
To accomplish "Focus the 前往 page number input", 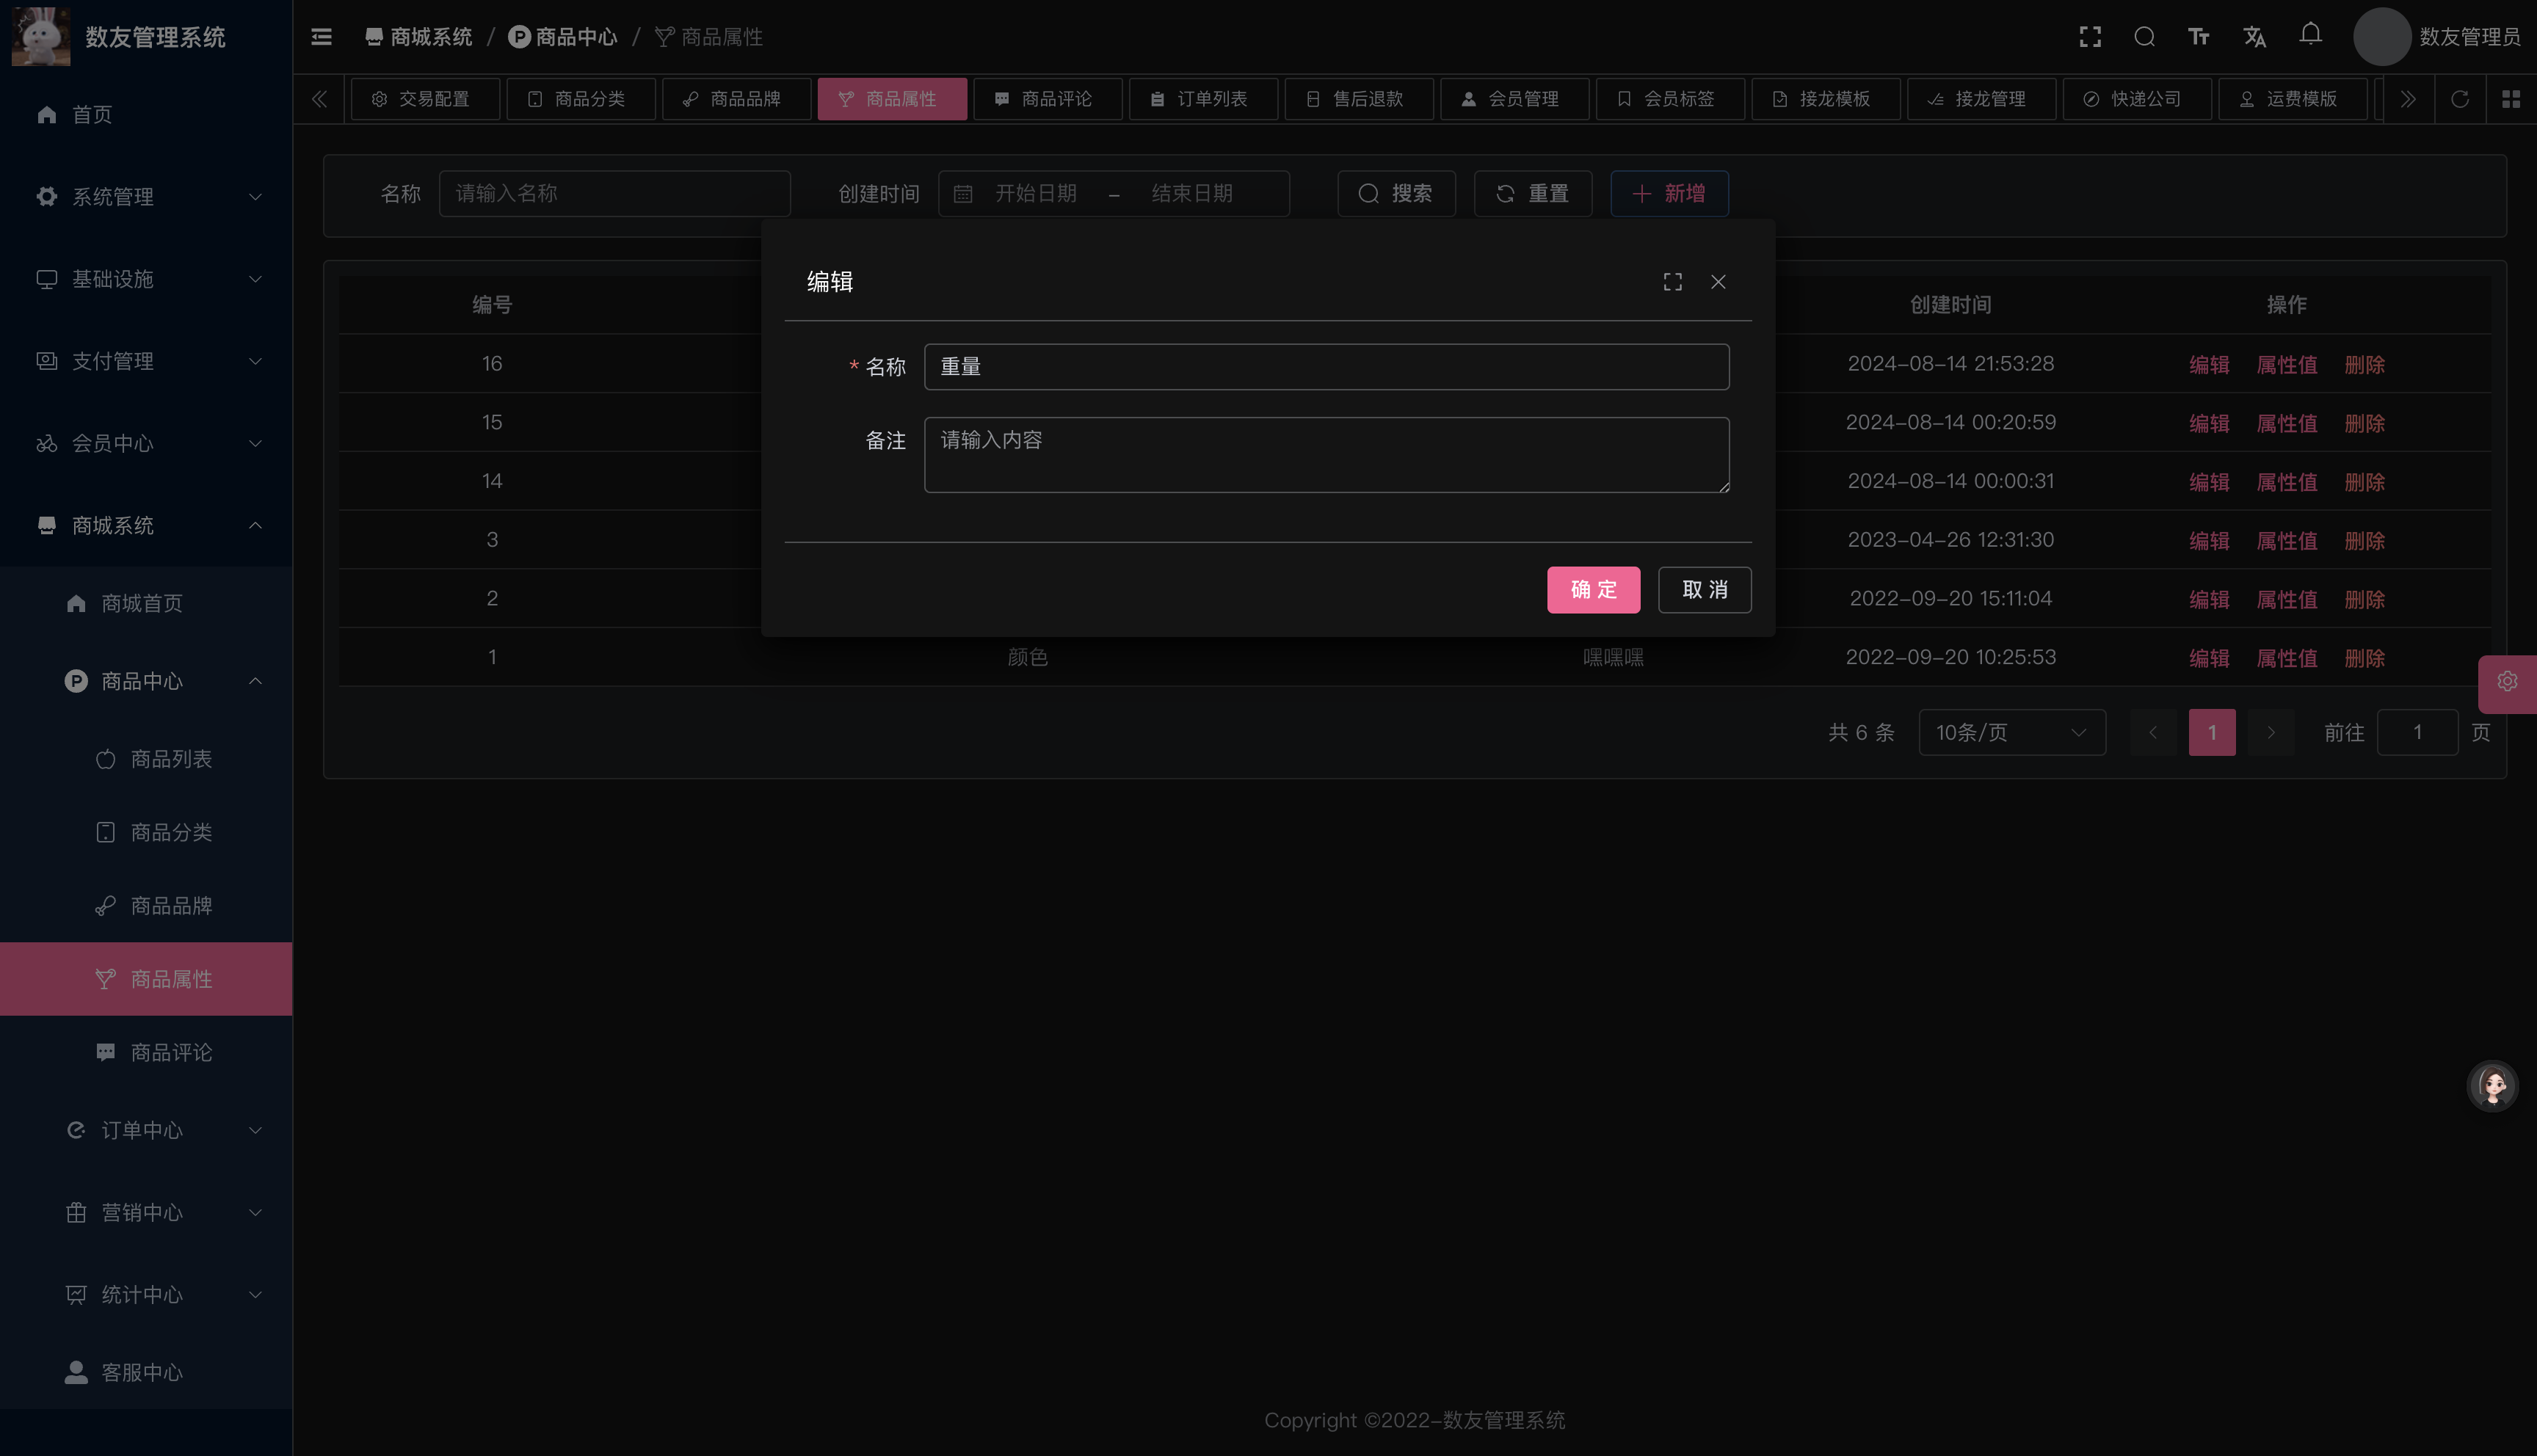I will click(2417, 733).
